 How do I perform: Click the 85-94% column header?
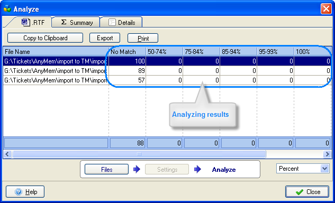click(239, 52)
